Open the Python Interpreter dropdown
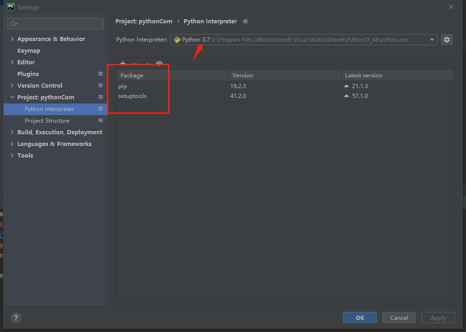This screenshot has width=466, height=332. coord(432,40)
